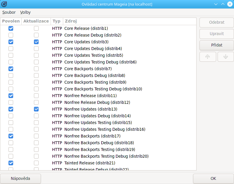The width and height of the screenshot is (234, 184).
Task: Enable Povolen for Core Release Debug (distrib2)
Action: pyautogui.click(x=11, y=35)
